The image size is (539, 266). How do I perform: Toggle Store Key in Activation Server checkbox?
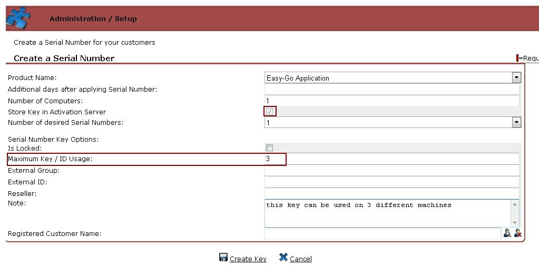[x=270, y=112]
